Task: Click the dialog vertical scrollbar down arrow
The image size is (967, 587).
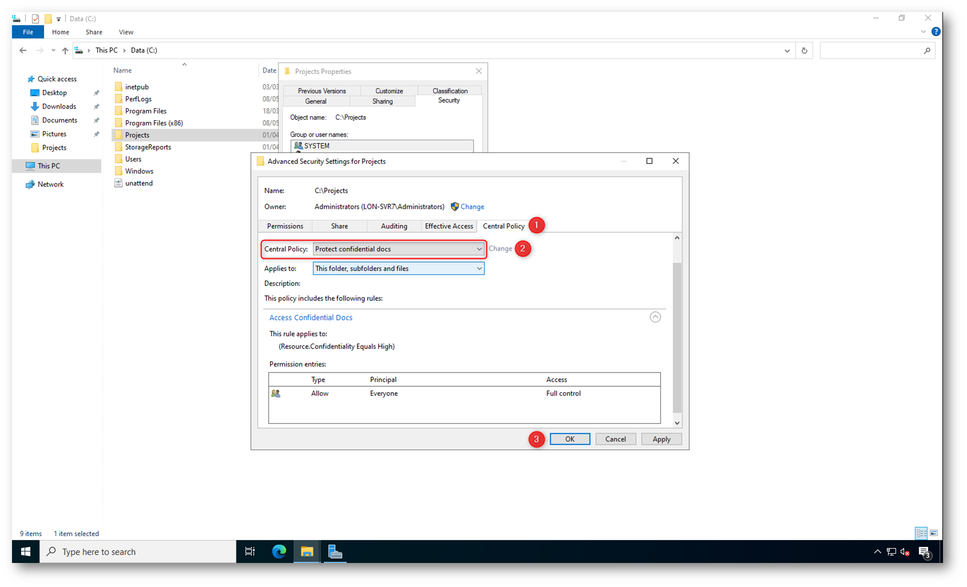Action: 677,423
